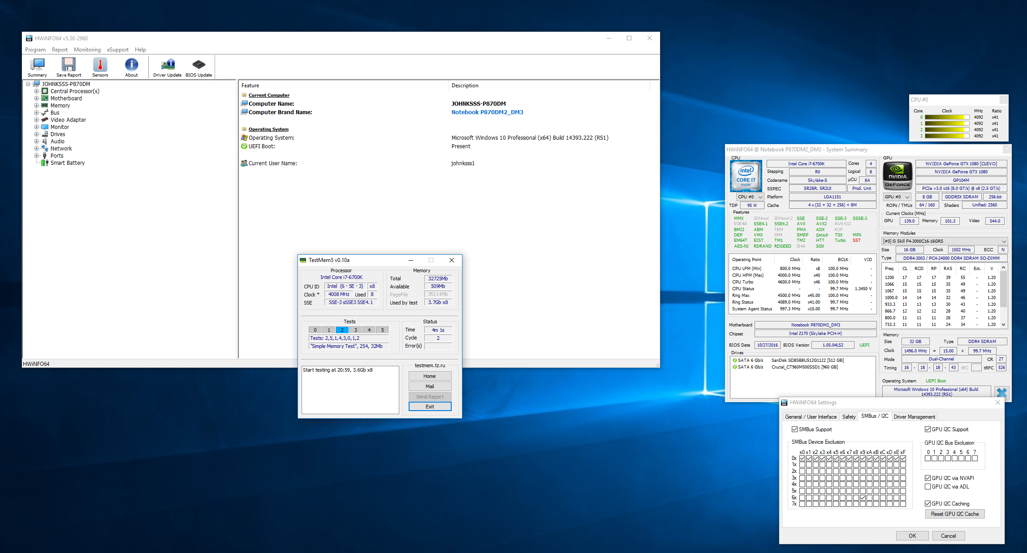The height and width of the screenshot is (553, 1027).
Task: Enable GPU I2C via ADL checkbox
Action: (928, 486)
